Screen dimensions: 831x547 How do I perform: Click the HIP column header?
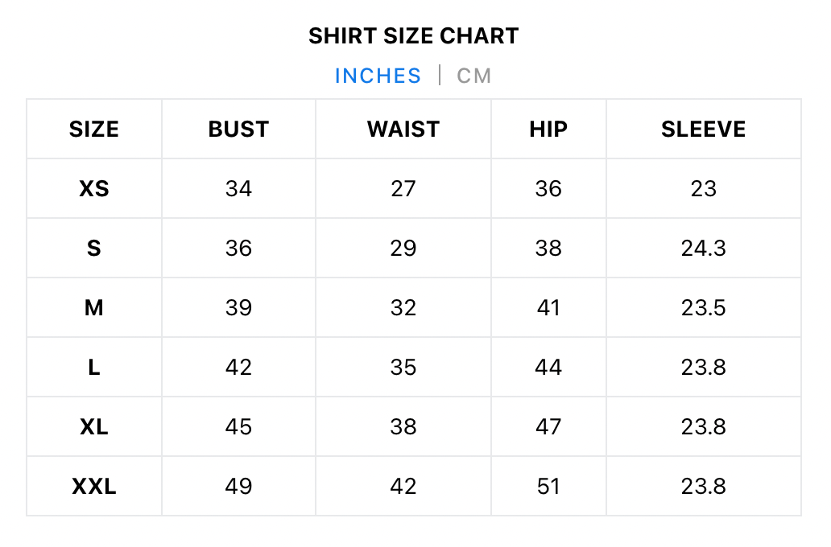click(x=548, y=130)
